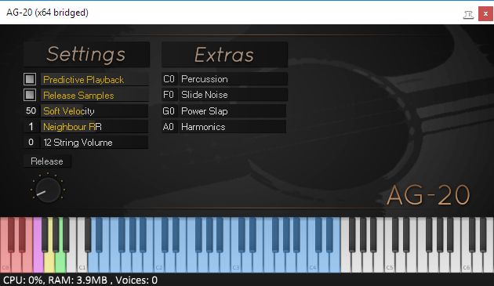Click the Slide Noise F0 key box
This screenshot has height=286, width=494.
click(169, 95)
